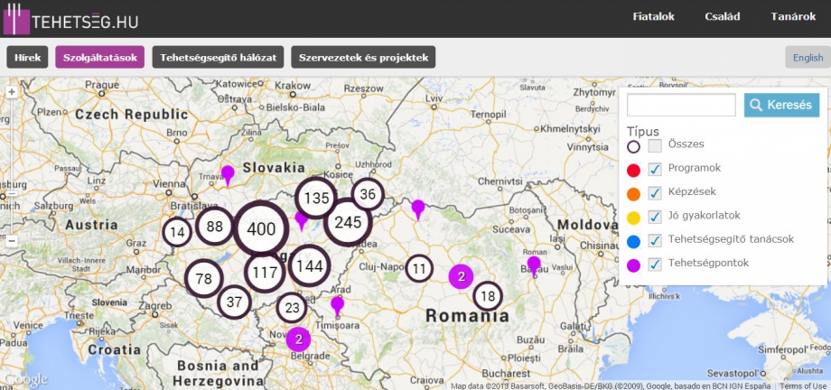Image resolution: width=831 pixels, height=390 pixels.
Task: Click the purple pin east of the 36 cluster
Action: (418, 209)
